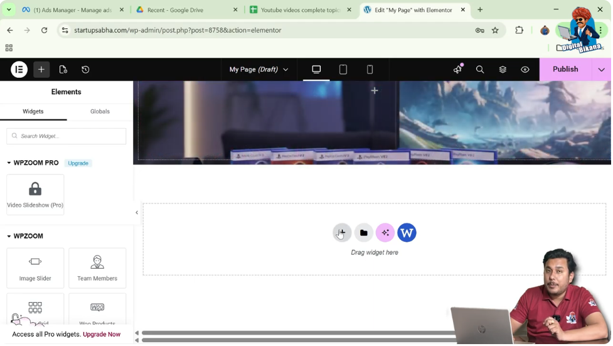Image resolution: width=613 pixels, height=346 pixels.
Task: Open the browser Extensions puzzle icon
Action: tap(519, 30)
